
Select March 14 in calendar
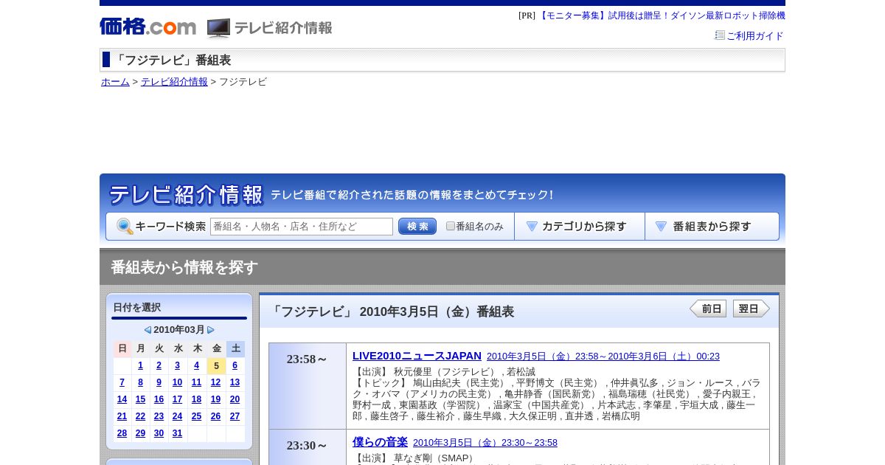point(122,399)
